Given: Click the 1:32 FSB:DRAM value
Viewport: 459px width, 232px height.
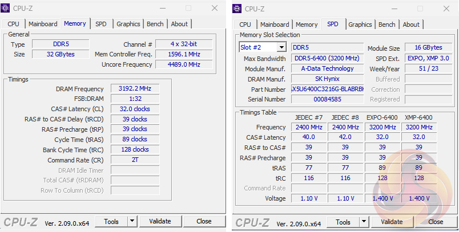Looking at the screenshot, I should pyautogui.click(x=135, y=99).
